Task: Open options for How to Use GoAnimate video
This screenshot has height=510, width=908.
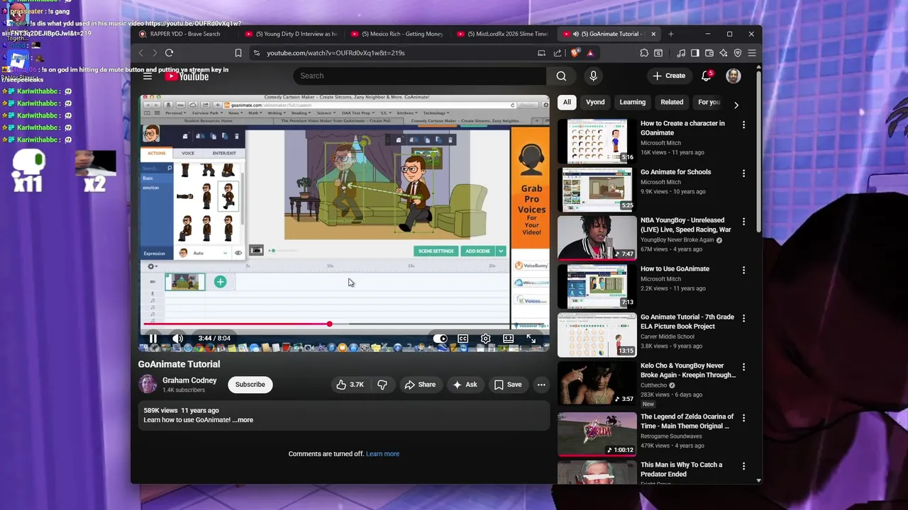Action: coord(743,270)
